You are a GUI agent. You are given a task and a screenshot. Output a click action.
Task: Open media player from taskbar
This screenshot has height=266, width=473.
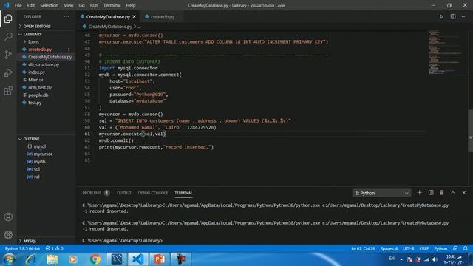pyautogui.click(x=72, y=259)
